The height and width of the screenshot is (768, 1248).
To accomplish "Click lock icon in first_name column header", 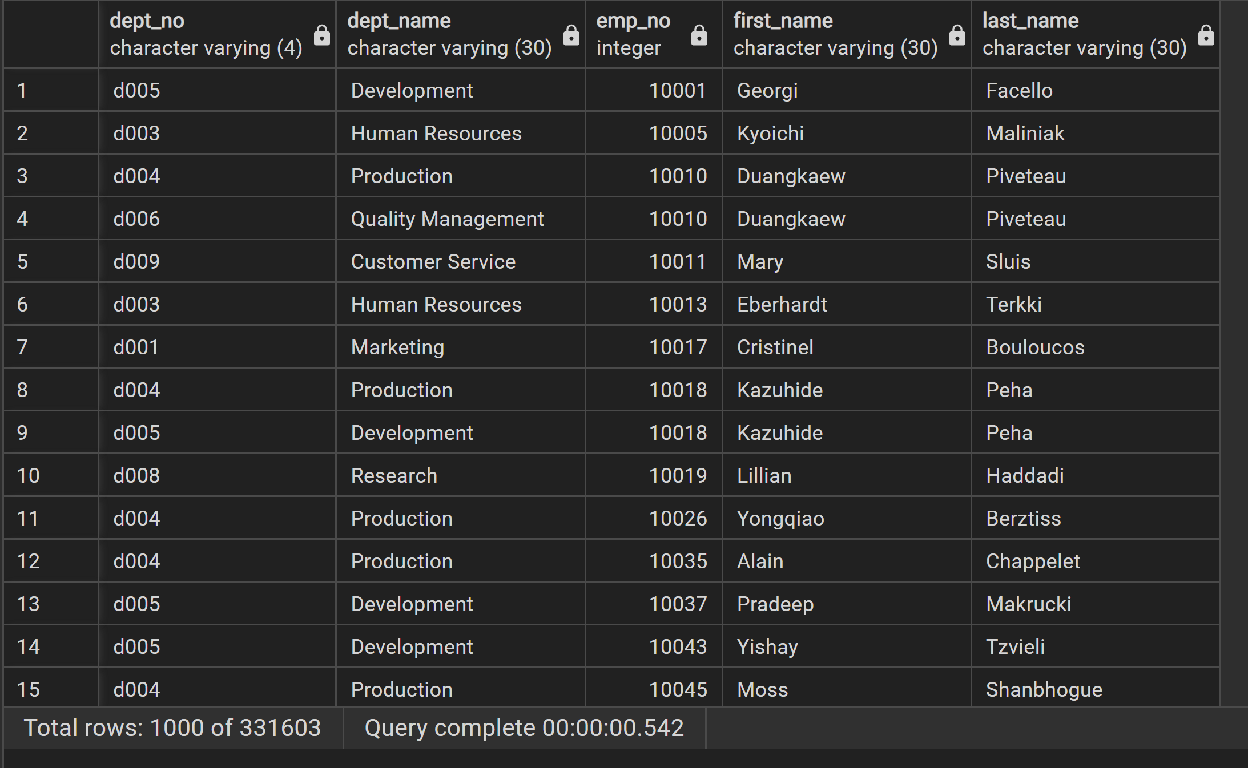I will (x=957, y=35).
